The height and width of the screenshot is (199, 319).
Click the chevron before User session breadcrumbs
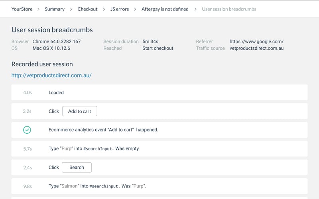pyautogui.click(x=195, y=9)
